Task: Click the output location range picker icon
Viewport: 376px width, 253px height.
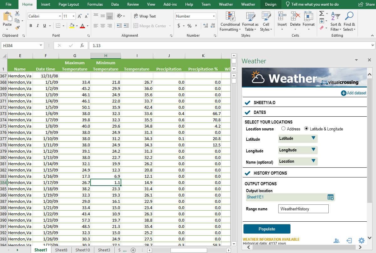Action: pyautogui.click(x=331, y=197)
